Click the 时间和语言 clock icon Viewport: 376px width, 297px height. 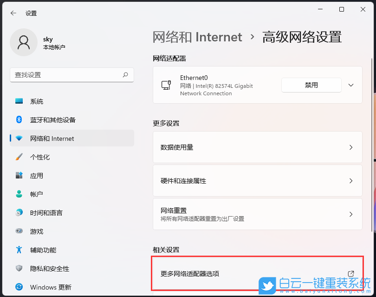click(19, 212)
